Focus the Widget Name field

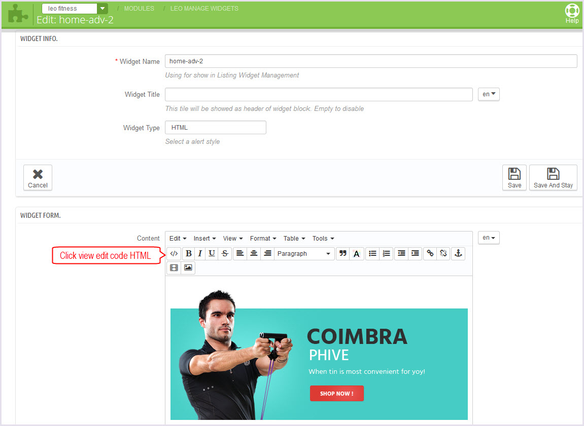pos(371,61)
